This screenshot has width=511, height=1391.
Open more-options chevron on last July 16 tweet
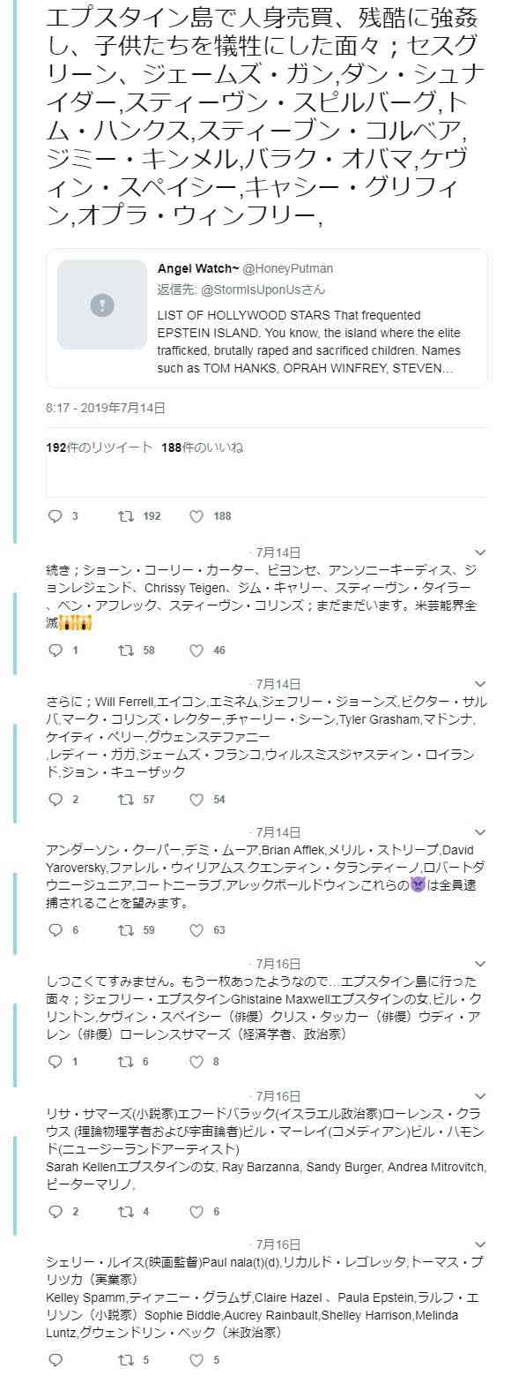coord(480,1244)
